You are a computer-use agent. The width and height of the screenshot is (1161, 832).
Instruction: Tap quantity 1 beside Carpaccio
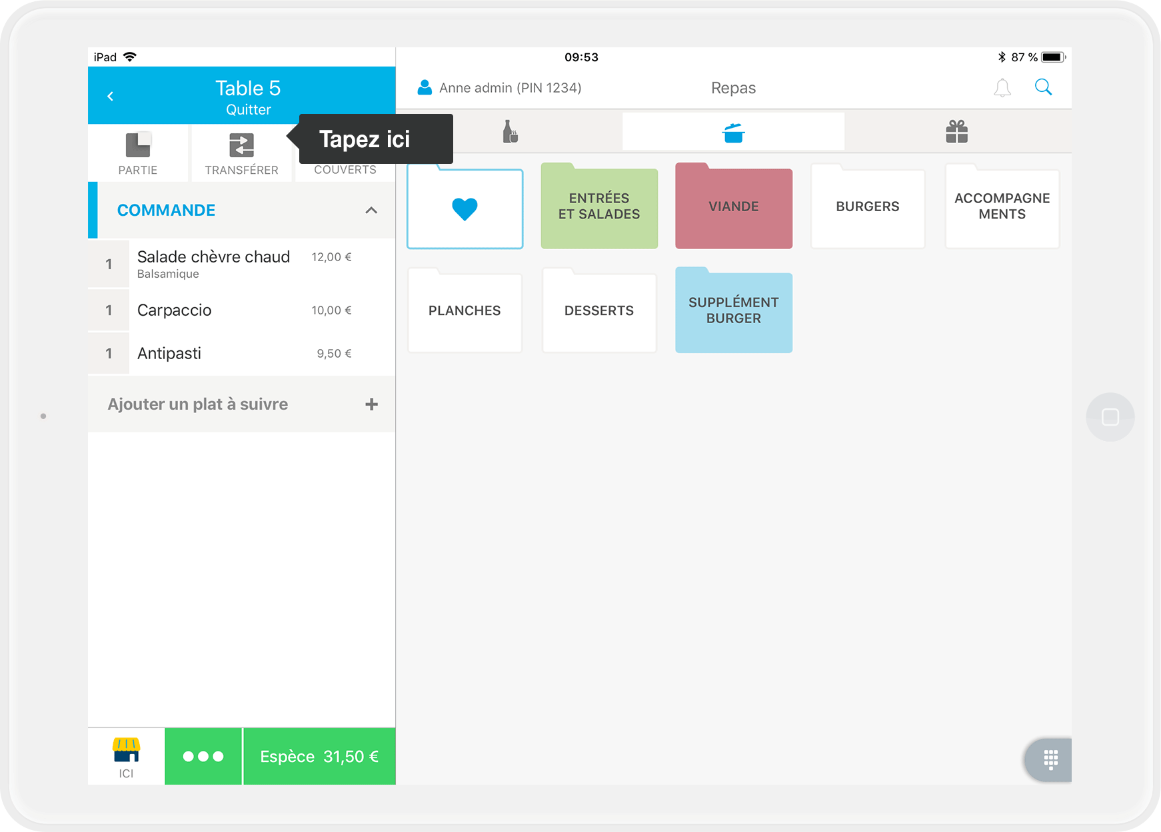(109, 310)
